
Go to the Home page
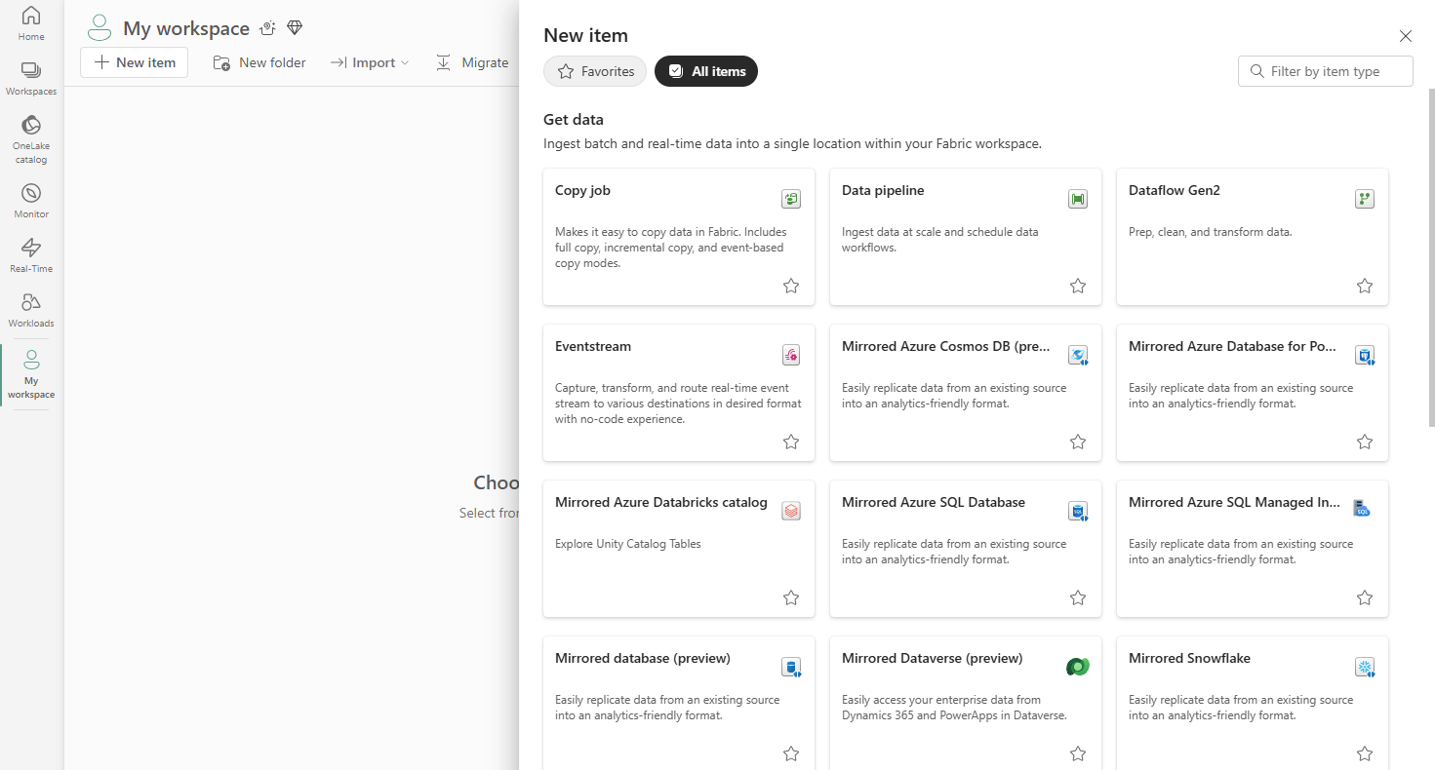click(x=31, y=23)
